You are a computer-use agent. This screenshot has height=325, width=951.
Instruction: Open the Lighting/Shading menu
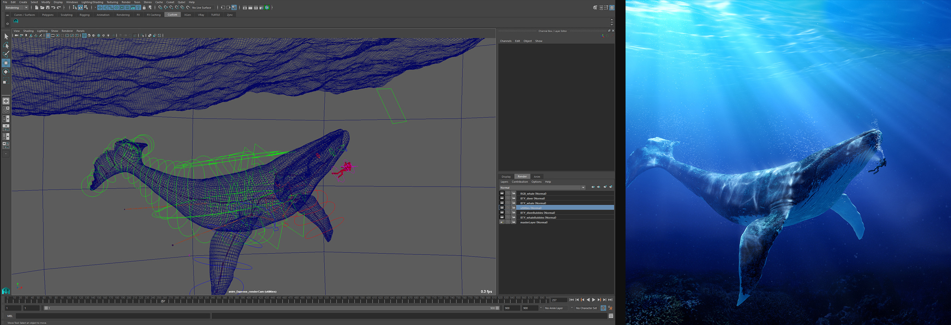[x=92, y=2]
